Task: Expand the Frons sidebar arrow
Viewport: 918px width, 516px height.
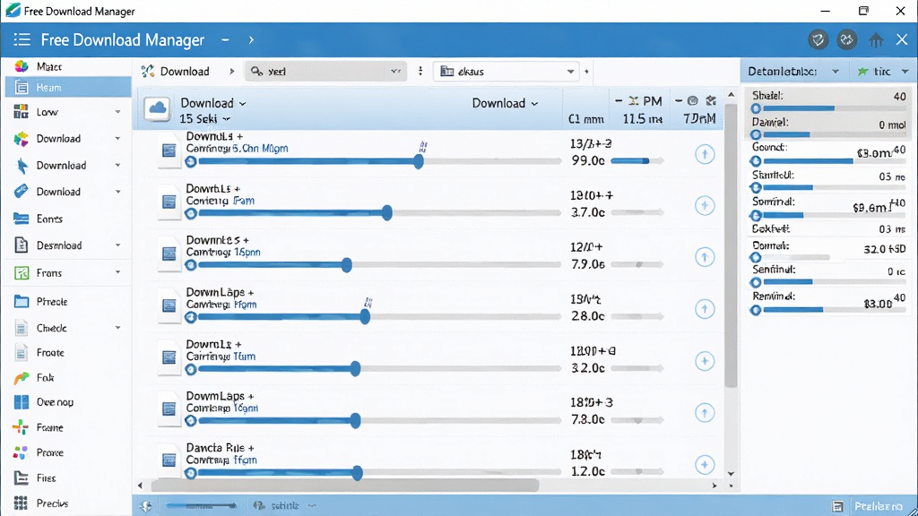Action: click(x=117, y=272)
